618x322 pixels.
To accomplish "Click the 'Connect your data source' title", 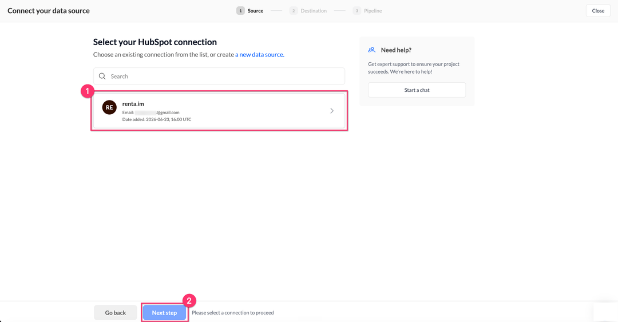I will [49, 11].
